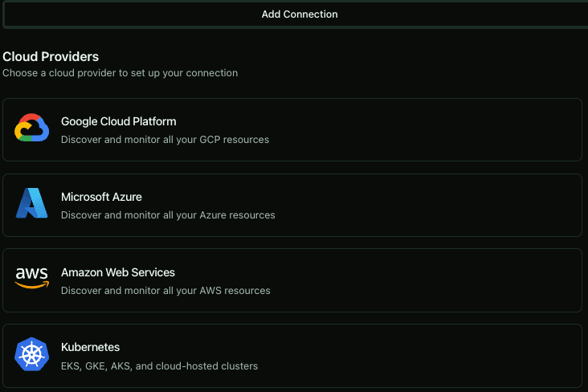
Task: Click the Cloud Providers heading
Action: click(x=51, y=57)
